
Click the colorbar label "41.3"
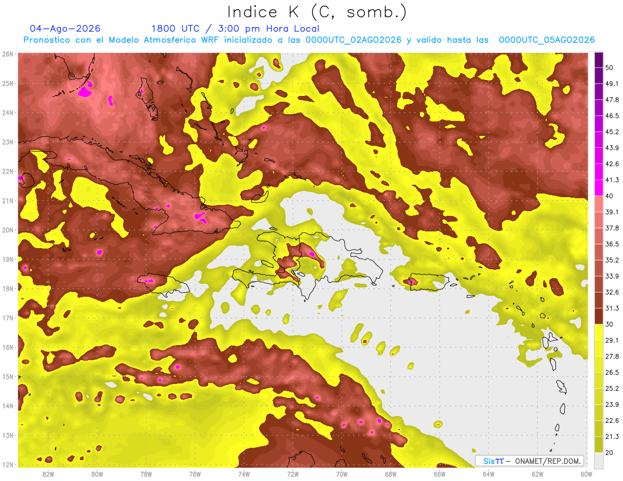tap(611, 180)
